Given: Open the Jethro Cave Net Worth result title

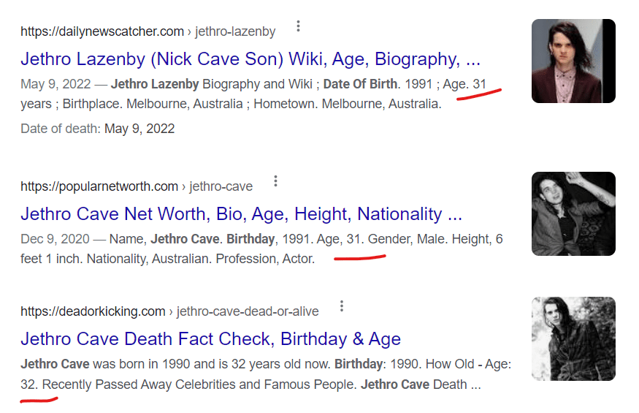Looking at the screenshot, I should tap(241, 214).
